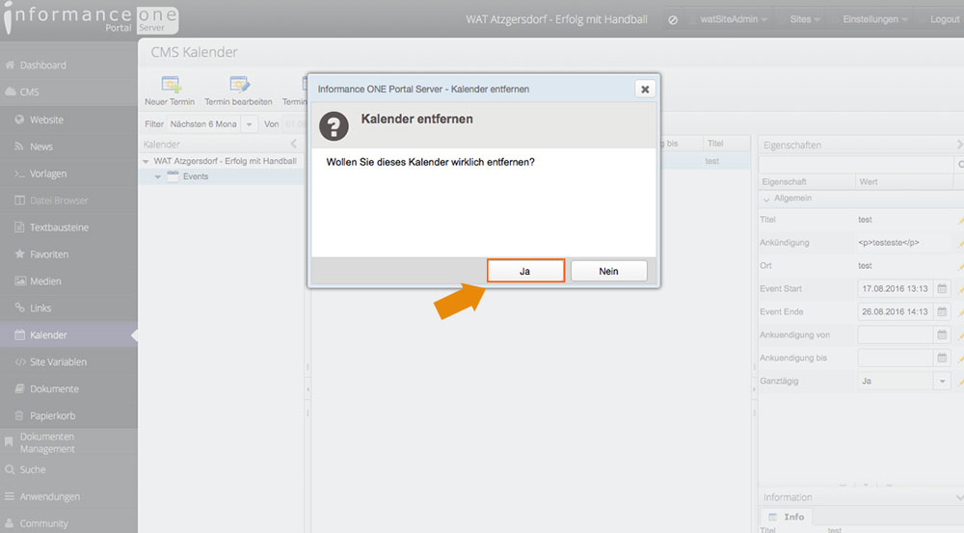Click the question mark dialog icon

click(334, 126)
